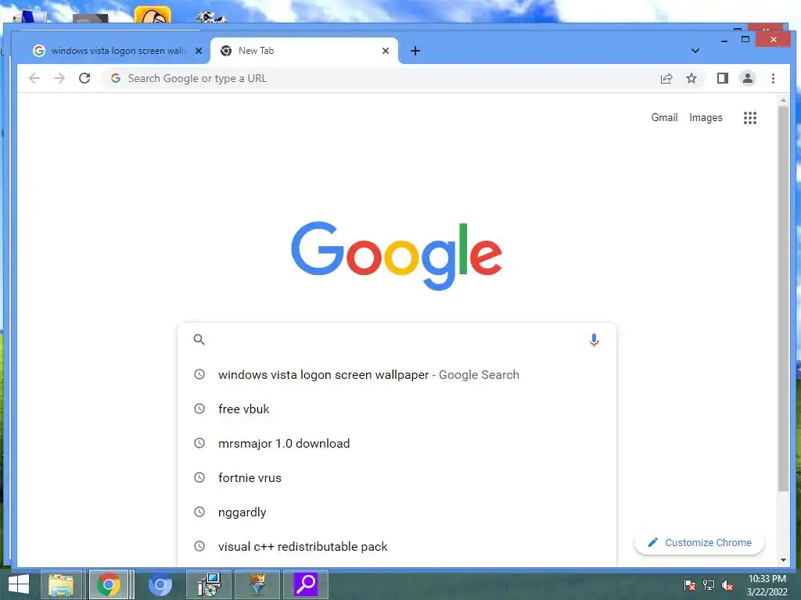Screen dimensions: 801x600
Task: Maximize the Chrome window
Action: click(x=745, y=39)
